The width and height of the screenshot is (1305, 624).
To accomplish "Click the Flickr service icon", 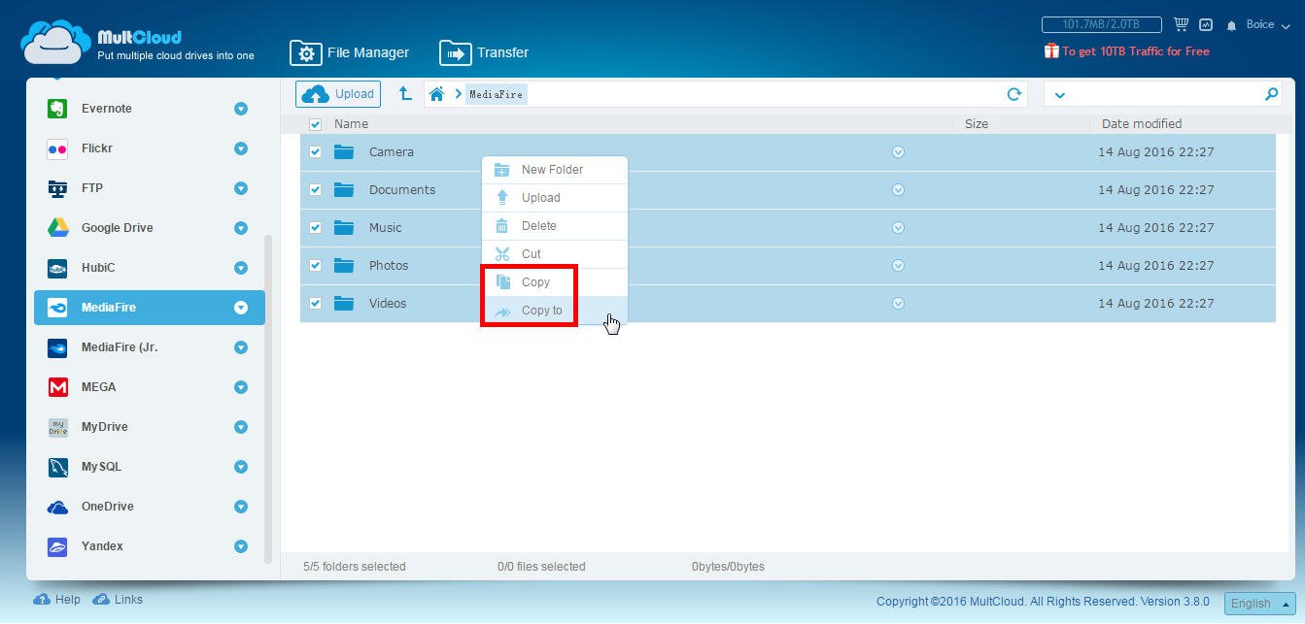I will tap(57, 148).
